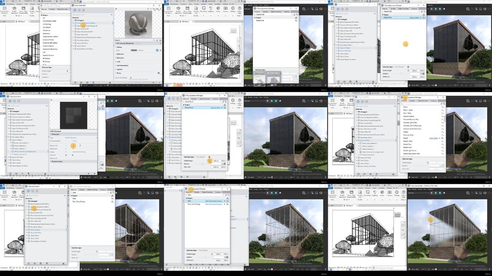Open Settings in the top-row Revit ribbon
Image resolution: width=492 pixels, height=276 pixels.
[233, 9]
